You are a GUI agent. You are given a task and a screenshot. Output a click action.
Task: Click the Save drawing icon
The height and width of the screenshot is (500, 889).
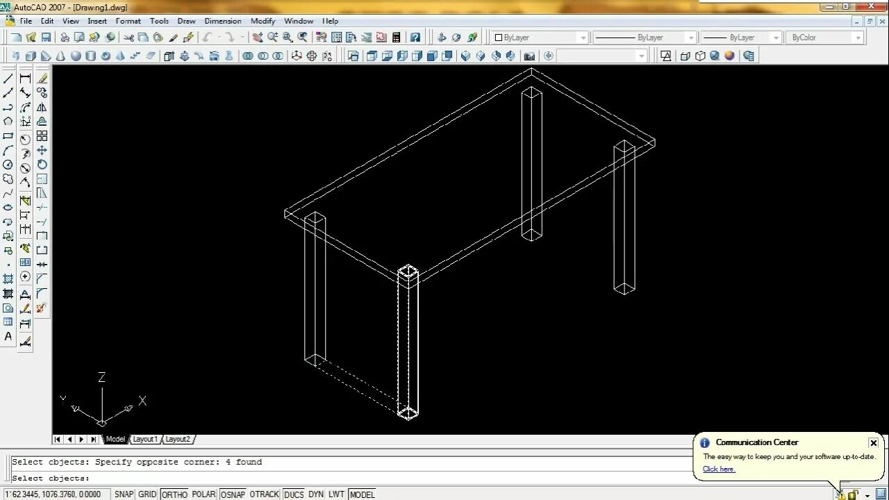(x=46, y=37)
